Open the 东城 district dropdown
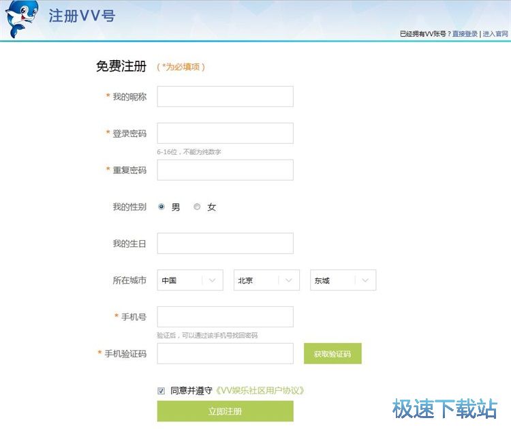This screenshot has height=429, width=511. coord(343,280)
